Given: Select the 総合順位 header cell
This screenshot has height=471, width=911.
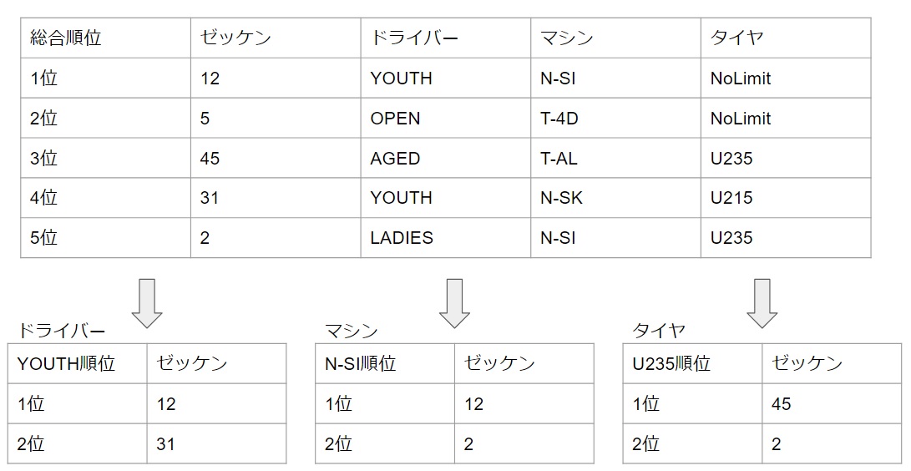Looking at the screenshot, I should click(x=105, y=38).
